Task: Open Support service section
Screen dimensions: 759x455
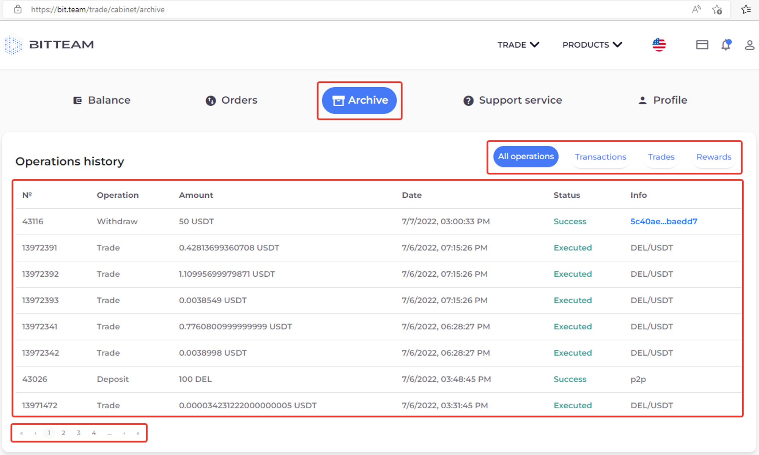Action: pos(513,100)
